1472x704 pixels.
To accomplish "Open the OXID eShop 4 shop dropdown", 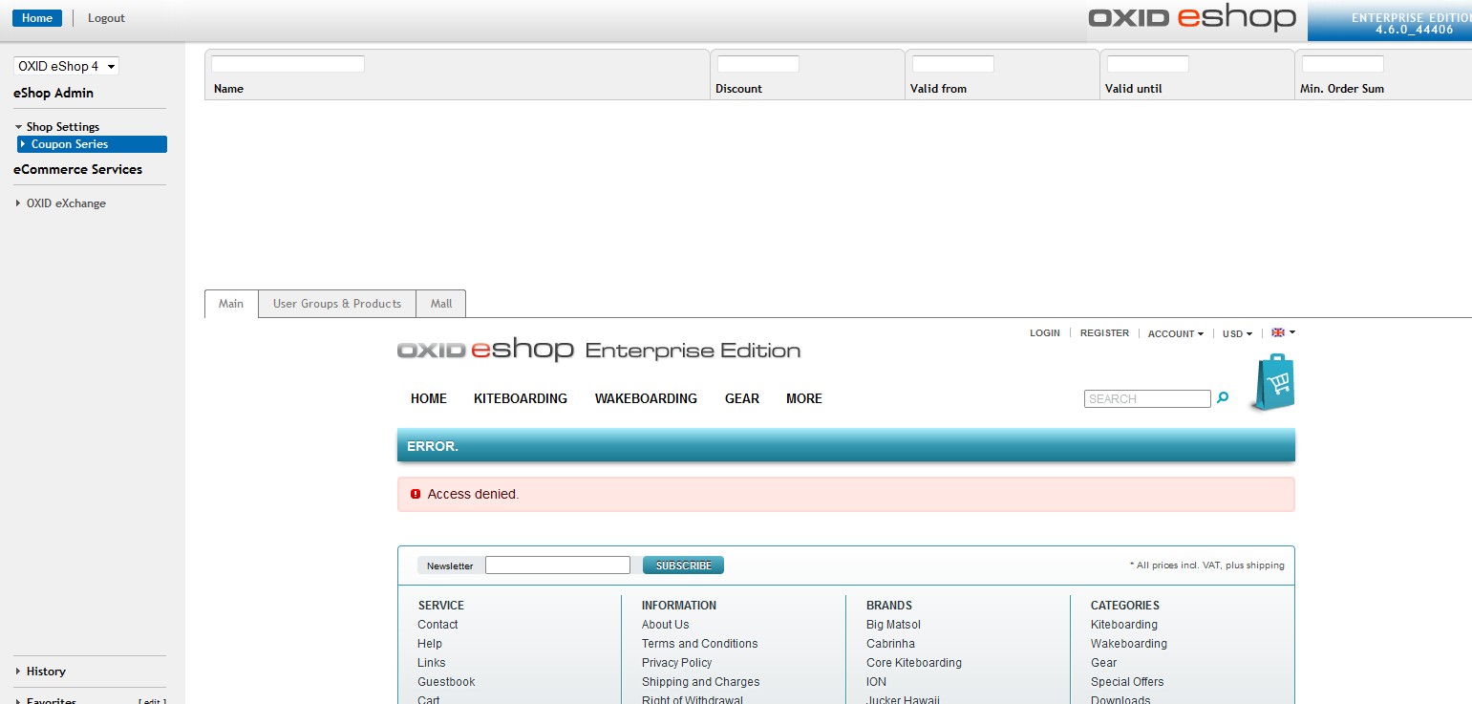I will (66, 66).
